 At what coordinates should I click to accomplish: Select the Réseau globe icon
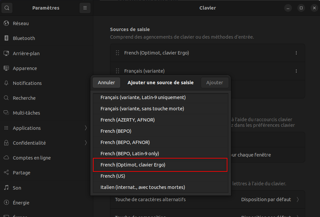[6, 23]
